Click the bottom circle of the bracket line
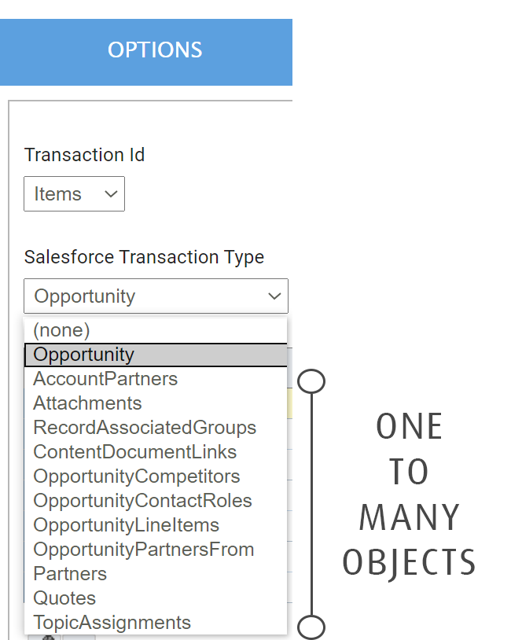The height and width of the screenshot is (640, 511). click(312, 627)
